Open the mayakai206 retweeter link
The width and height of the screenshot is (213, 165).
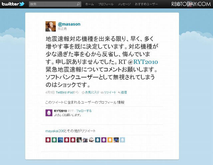coord(55,131)
